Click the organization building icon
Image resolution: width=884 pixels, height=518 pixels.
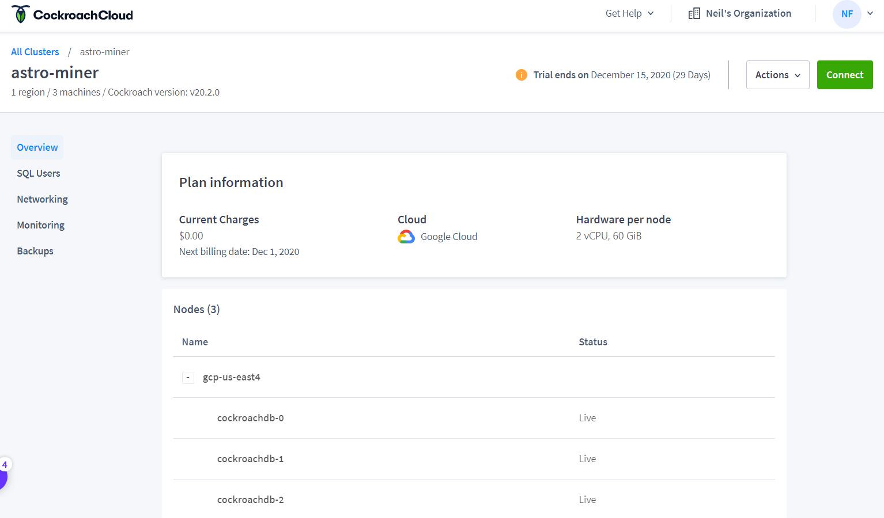[x=694, y=14]
